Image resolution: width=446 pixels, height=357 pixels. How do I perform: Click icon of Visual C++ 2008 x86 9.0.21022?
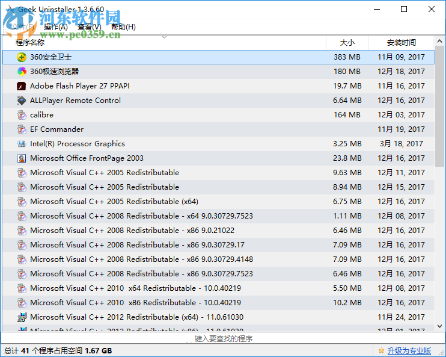pyautogui.click(x=22, y=231)
